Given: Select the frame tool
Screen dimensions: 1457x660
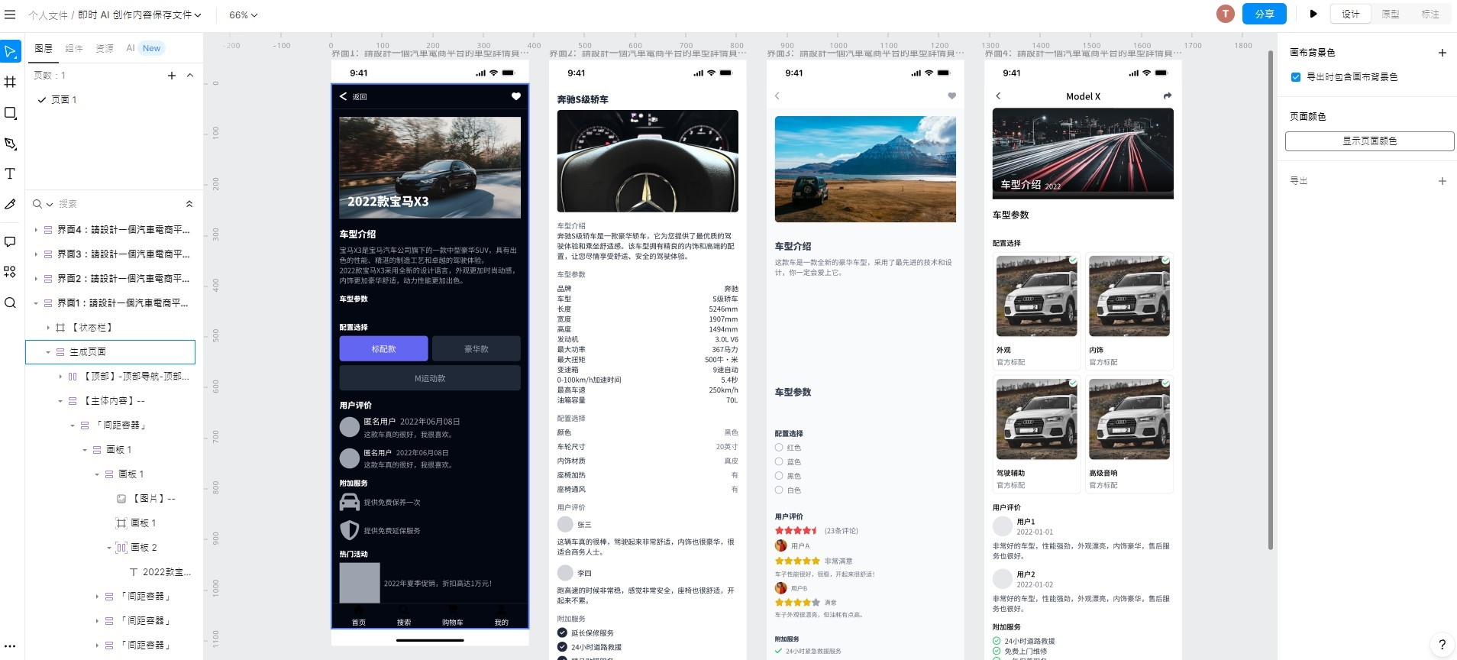Looking at the screenshot, I should pos(10,82).
